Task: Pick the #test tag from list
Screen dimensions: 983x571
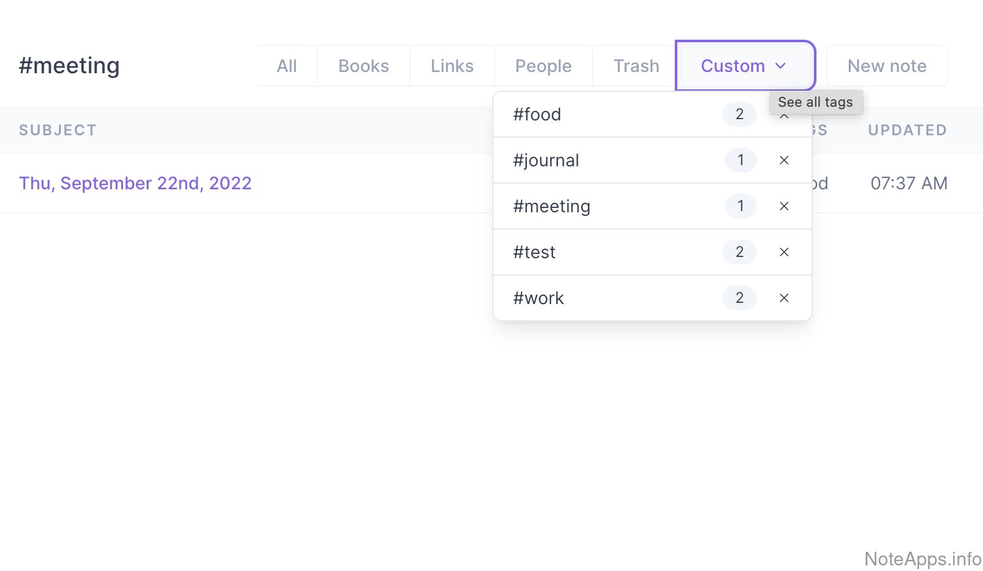Action: 534,252
